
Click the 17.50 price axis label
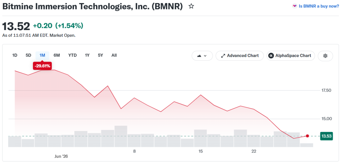[326, 91]
